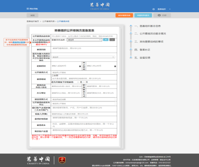
Task: Open the calendar icon for 终止时间
Action: point(115,66)
